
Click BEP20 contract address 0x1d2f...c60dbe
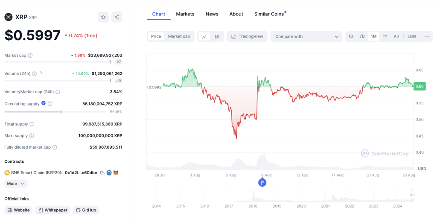pos(81,173)
